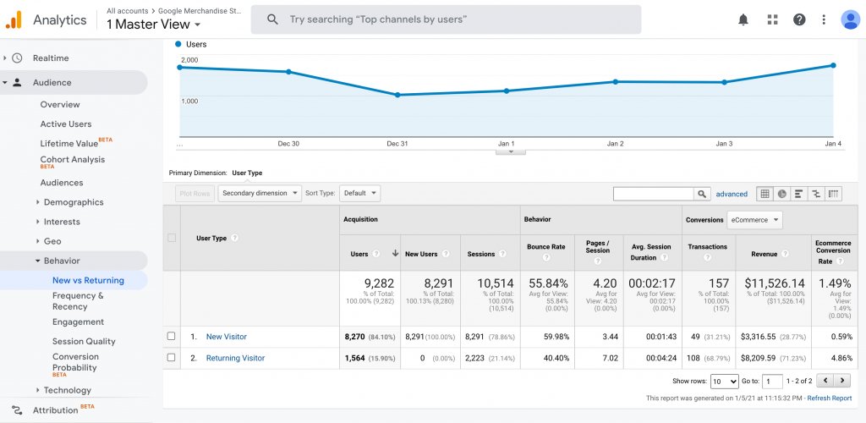Open the Secondary dimension dropdown
Image resolution: width=866 pixels, height=423 pixels.
[x=260, y=193]
